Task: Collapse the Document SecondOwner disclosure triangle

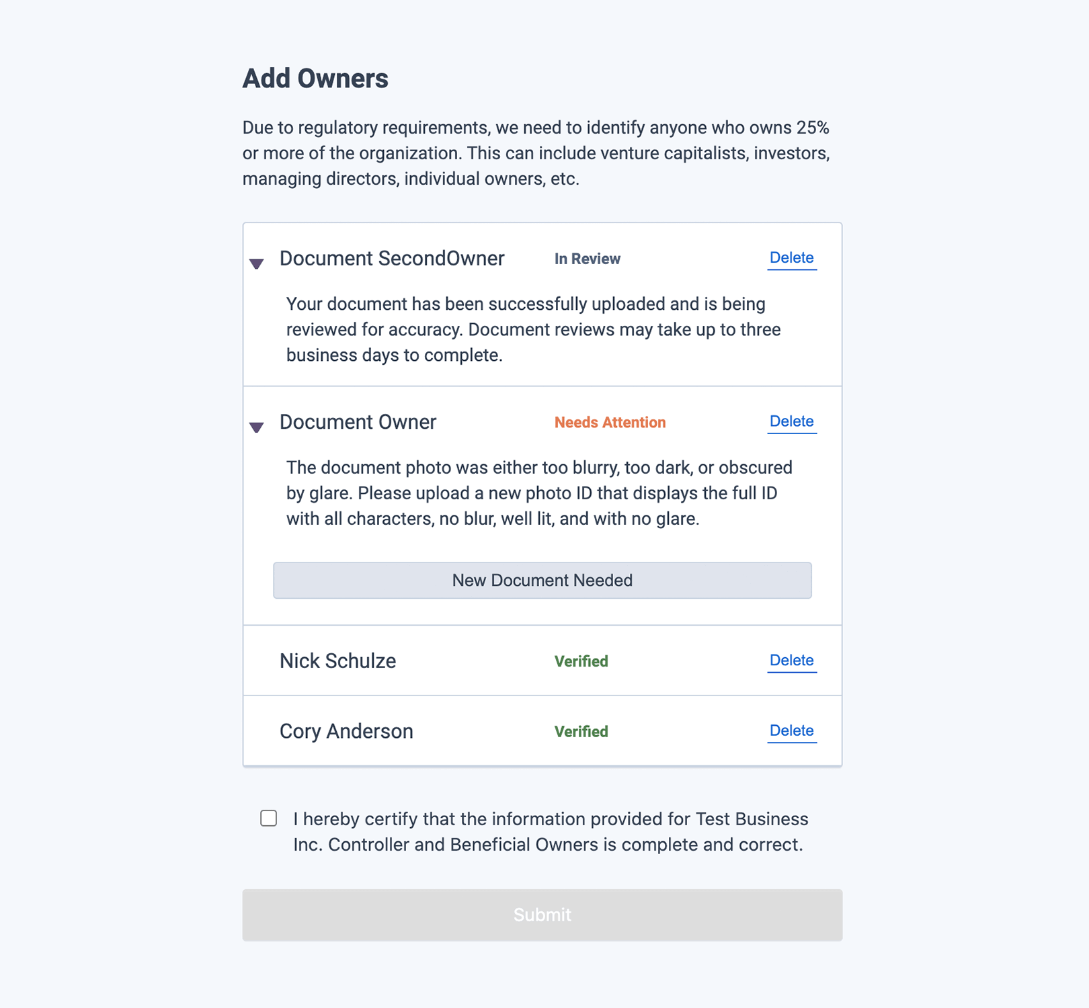Action: [x=256, y=263]
